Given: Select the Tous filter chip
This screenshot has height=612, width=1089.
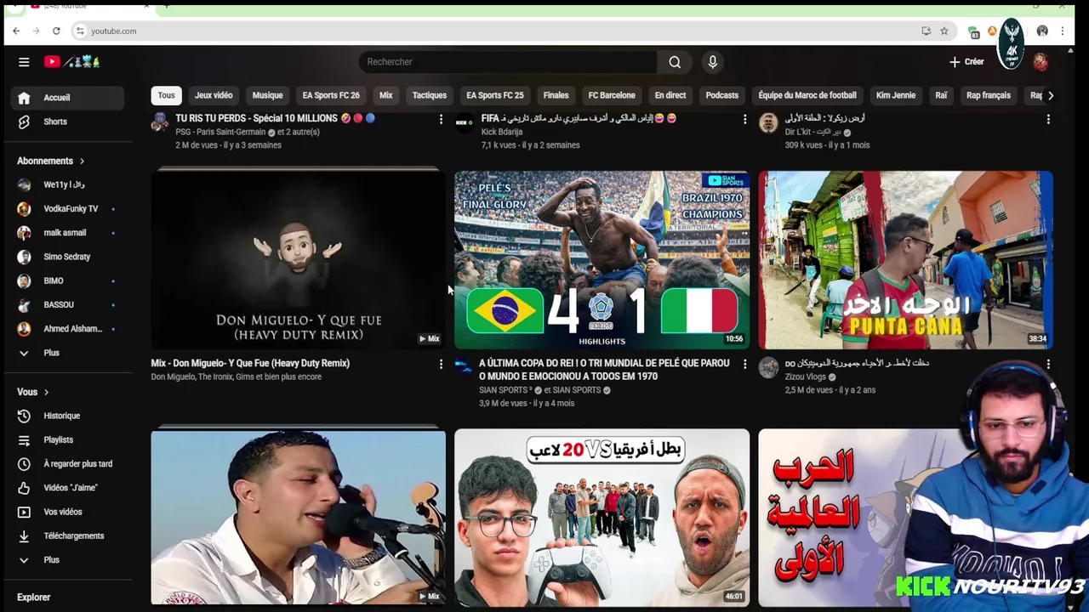Looking at the screenshot, I should point(166,95).
